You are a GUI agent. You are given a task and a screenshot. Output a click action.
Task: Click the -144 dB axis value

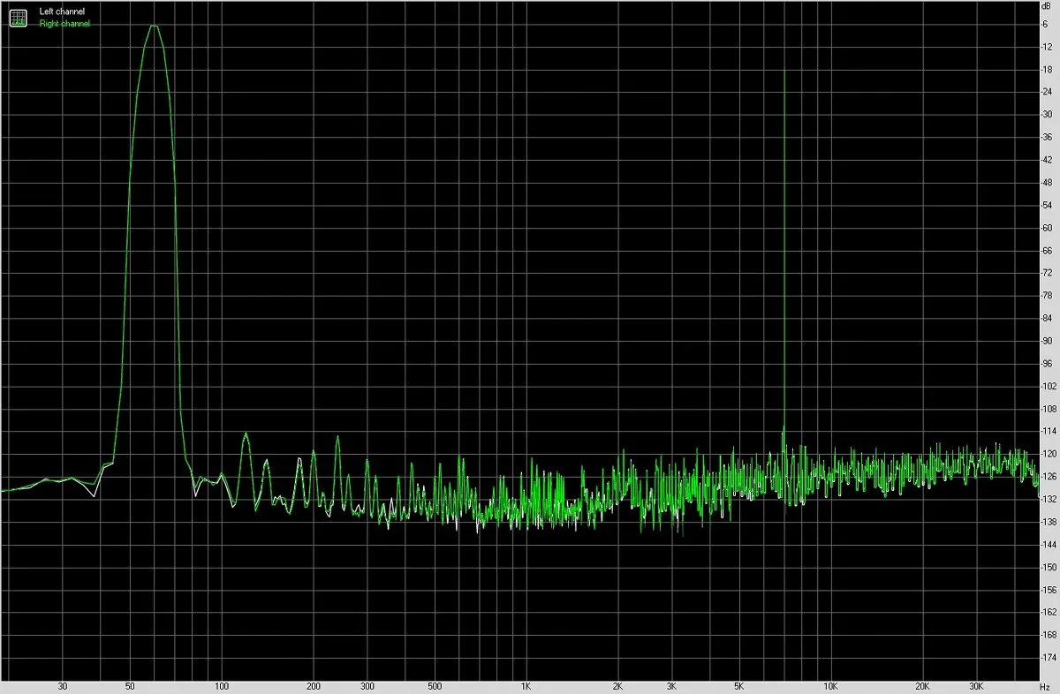[x=1049, y=545]
